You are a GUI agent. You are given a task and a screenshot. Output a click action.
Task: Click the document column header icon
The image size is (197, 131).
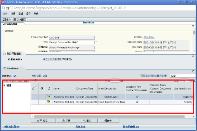point(49,88)
